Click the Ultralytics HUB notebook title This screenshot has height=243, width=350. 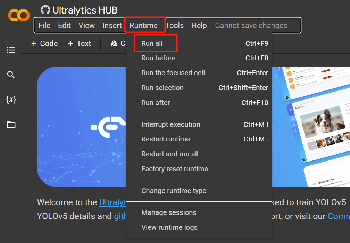85,10
